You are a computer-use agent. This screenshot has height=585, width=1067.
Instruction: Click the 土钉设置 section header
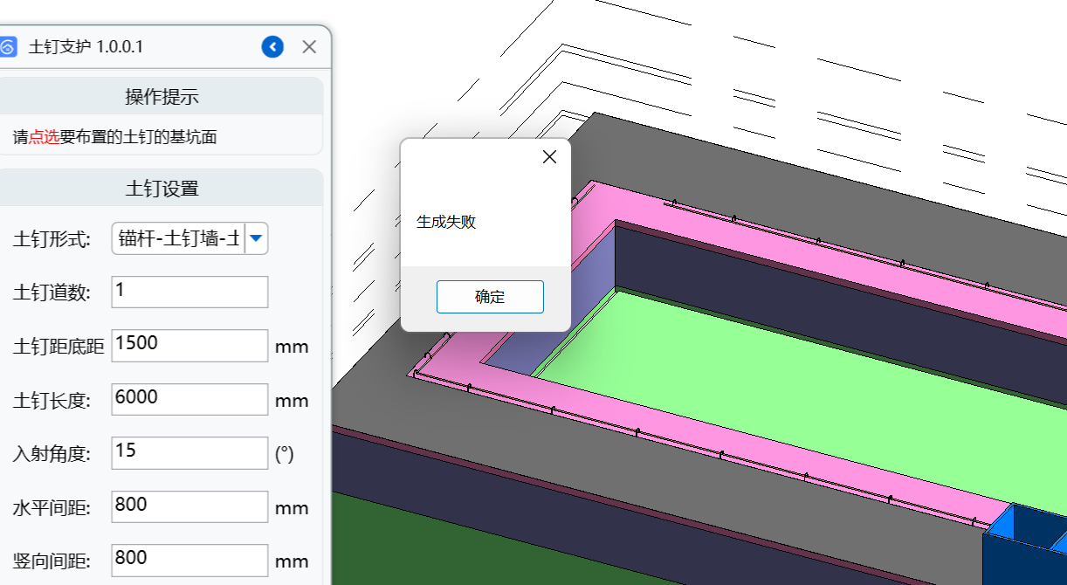point(162,188)
